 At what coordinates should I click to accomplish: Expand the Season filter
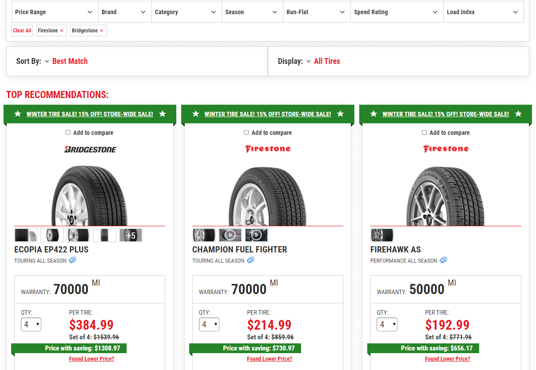(x=252, y=12)
